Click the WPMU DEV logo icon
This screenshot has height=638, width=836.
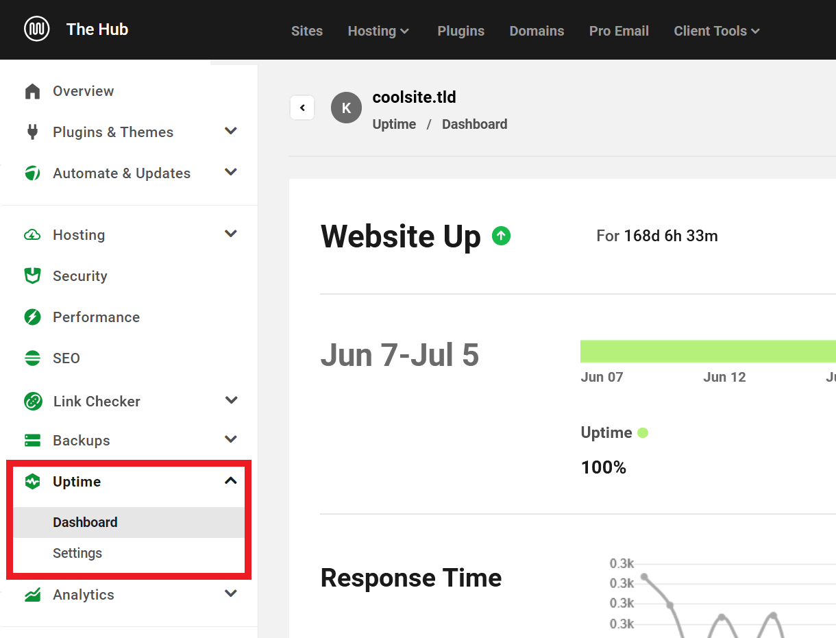point(37,29)
